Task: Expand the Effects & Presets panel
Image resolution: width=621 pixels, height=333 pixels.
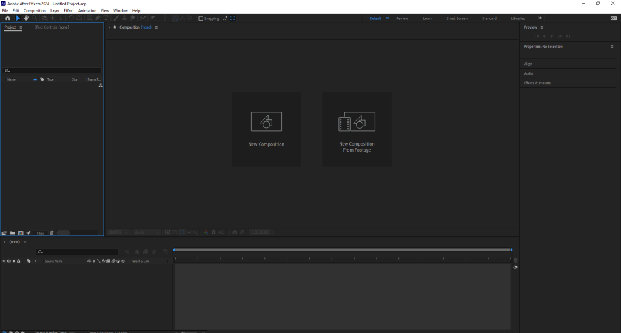Action: tap(537, 83)
